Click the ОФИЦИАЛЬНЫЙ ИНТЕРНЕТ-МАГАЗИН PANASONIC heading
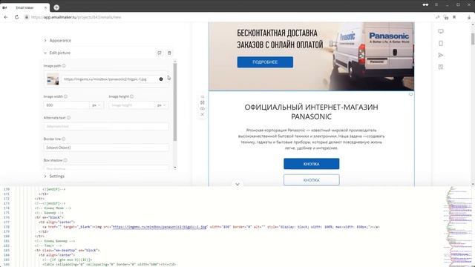 click(312, 112)
